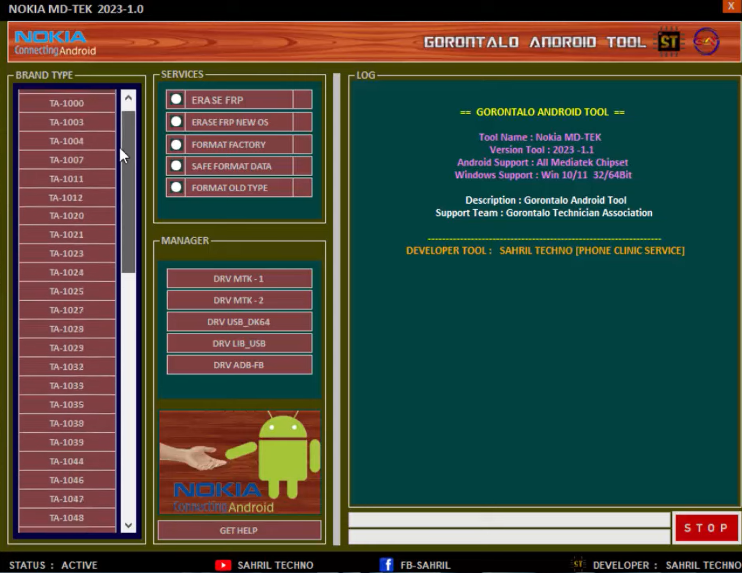Pick model TA-1032
Screen dimensions: 742x573
click(x=67, y=367)
